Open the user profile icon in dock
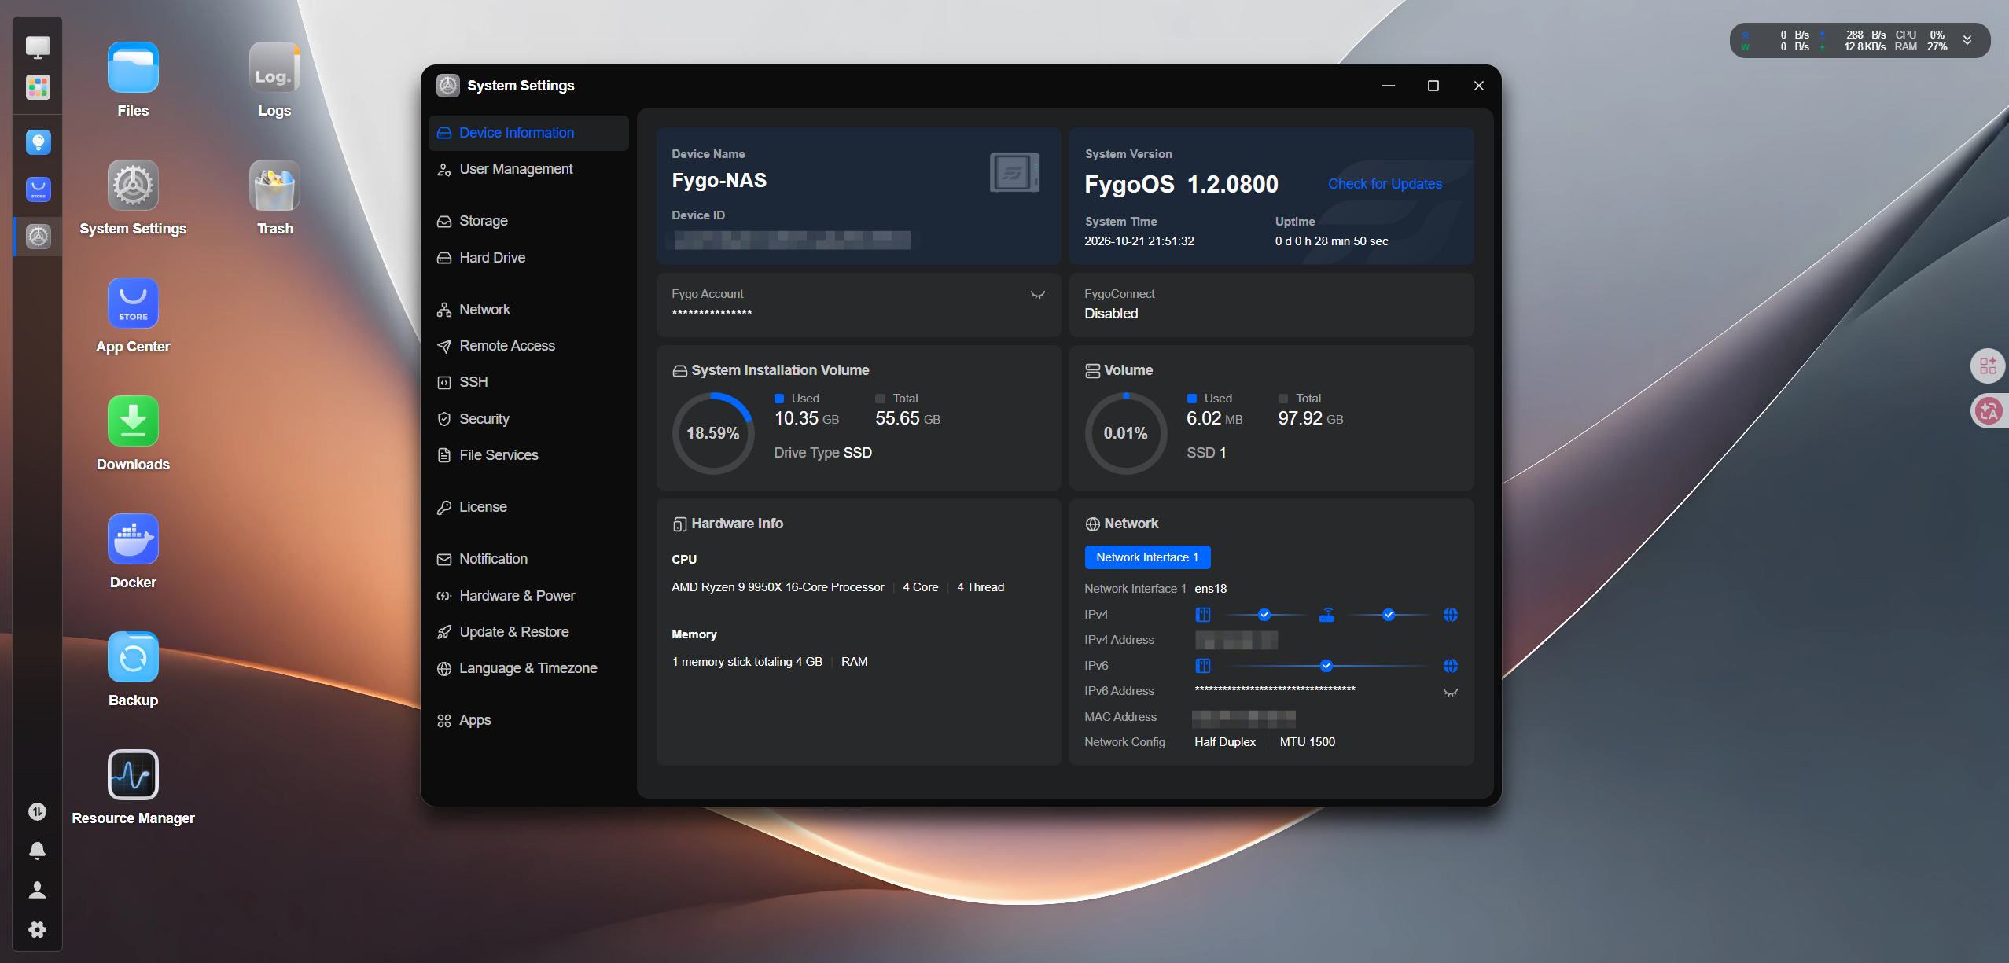This screenshot has height=963, width=2009. point(37,890)
